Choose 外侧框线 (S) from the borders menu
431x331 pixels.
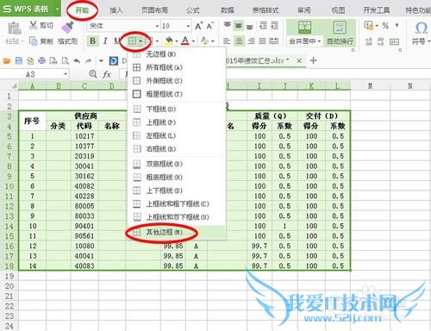click(x=177, y=81)
